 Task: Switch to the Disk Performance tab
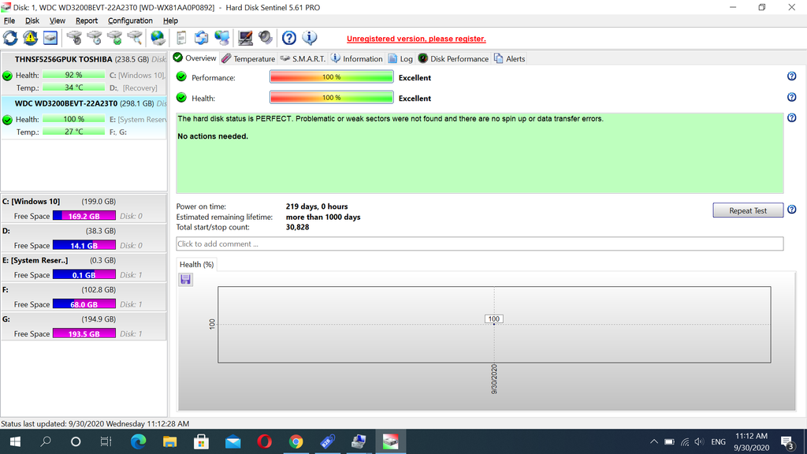453,58
